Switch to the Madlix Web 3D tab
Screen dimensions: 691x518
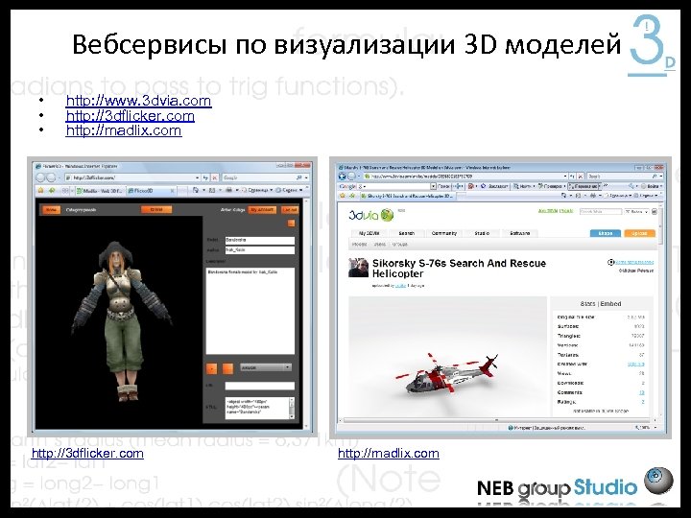coord(99,191)
